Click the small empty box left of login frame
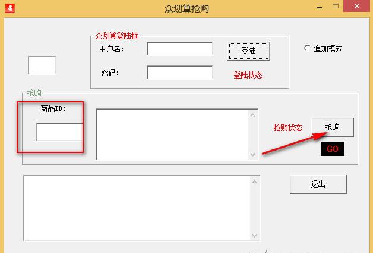This screenshot has width=373, height=253. point(42,65)
